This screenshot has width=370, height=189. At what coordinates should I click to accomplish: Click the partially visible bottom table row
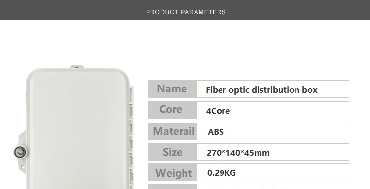pos(249,187)
